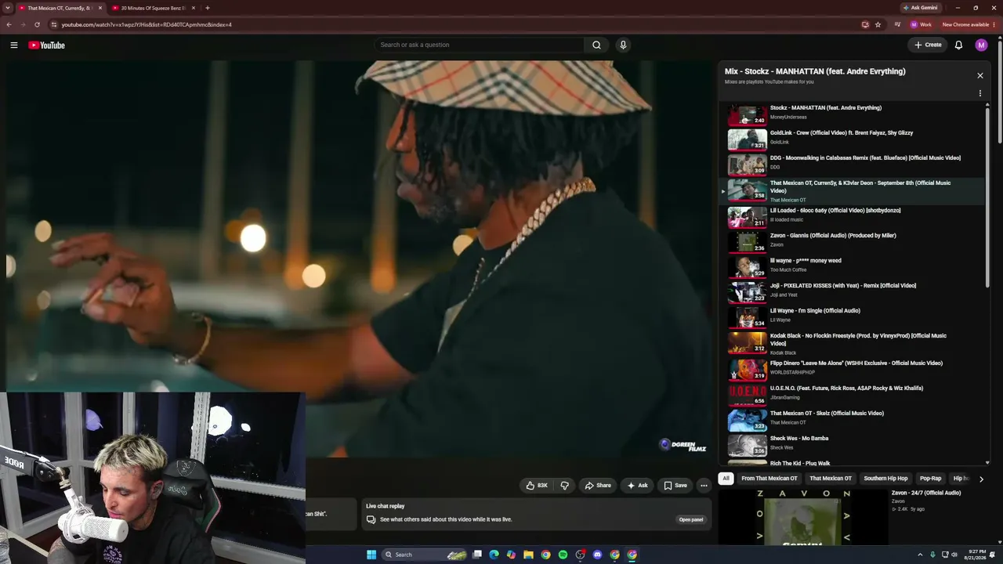Image resolution: width=1003 pixels, height=564 pixels.
Task: Play Joji PIXELATED KISSES Remix video
Action: click(x=853, y=291)
